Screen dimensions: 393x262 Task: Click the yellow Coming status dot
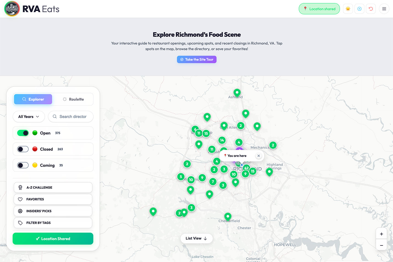coord(35,165)
